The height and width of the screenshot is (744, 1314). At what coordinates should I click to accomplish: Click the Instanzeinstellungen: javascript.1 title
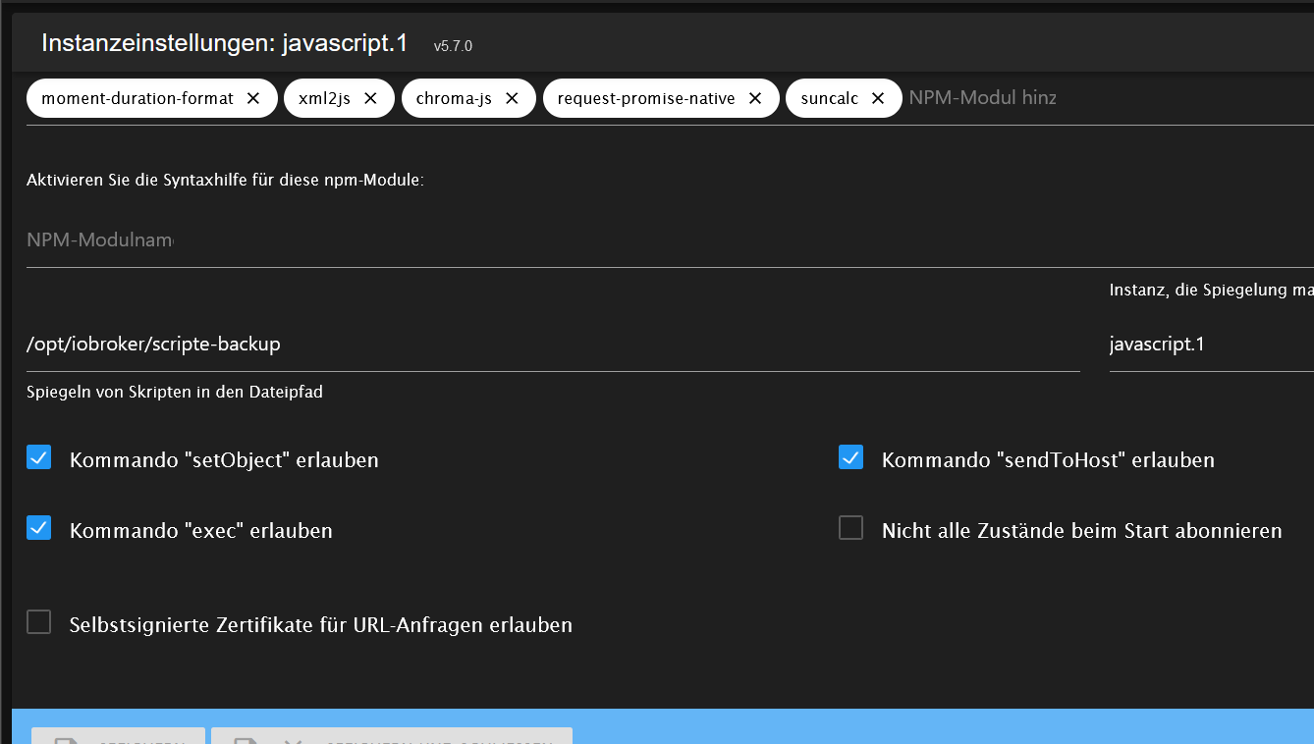224,43
